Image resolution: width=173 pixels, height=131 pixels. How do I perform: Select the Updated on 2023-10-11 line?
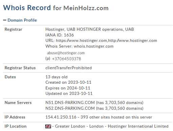(x=69, y=94)
